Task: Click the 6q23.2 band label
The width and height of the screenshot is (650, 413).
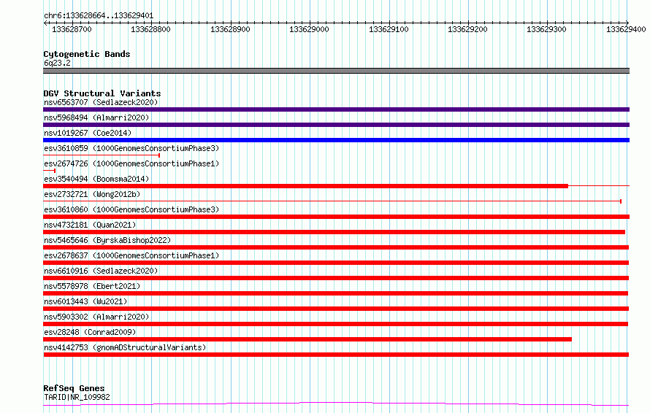Action: coord(57,63)
